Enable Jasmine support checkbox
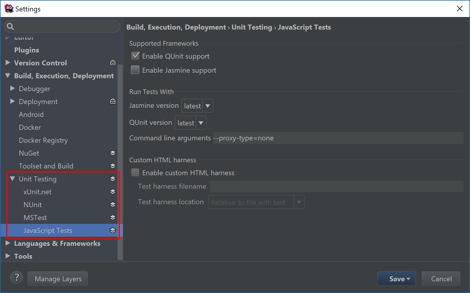Image resolution: width=470 pixels, height=293 pixels. (135, 70)
